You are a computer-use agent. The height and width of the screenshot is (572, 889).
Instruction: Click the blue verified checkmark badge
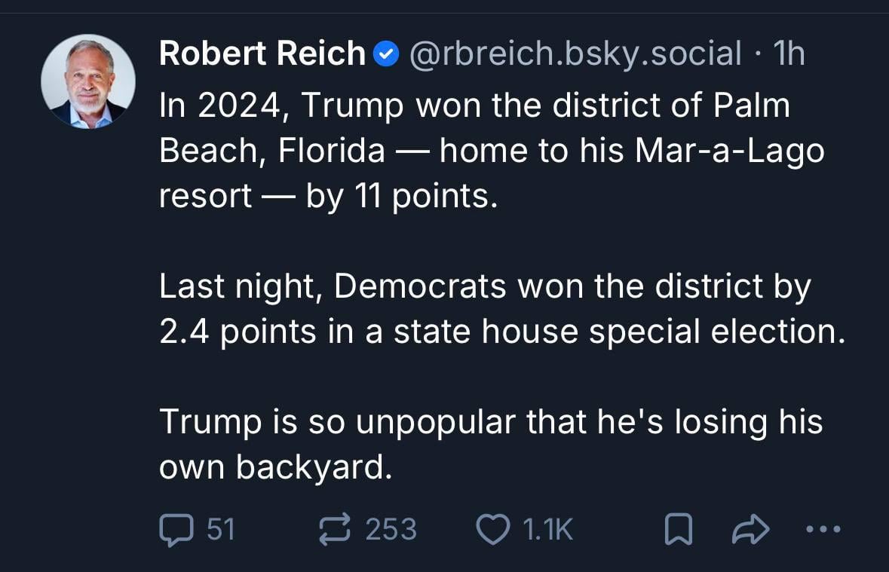click(x=386, y=54)
